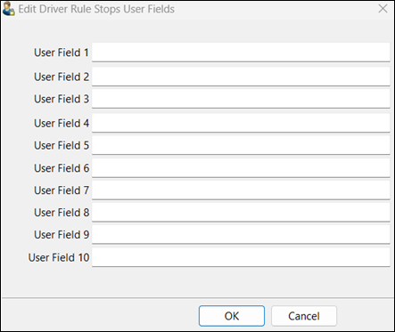
Task: Close the Edit Driver Rule Stops dialog
Action: pyautogui.click(x=383, y=9)
